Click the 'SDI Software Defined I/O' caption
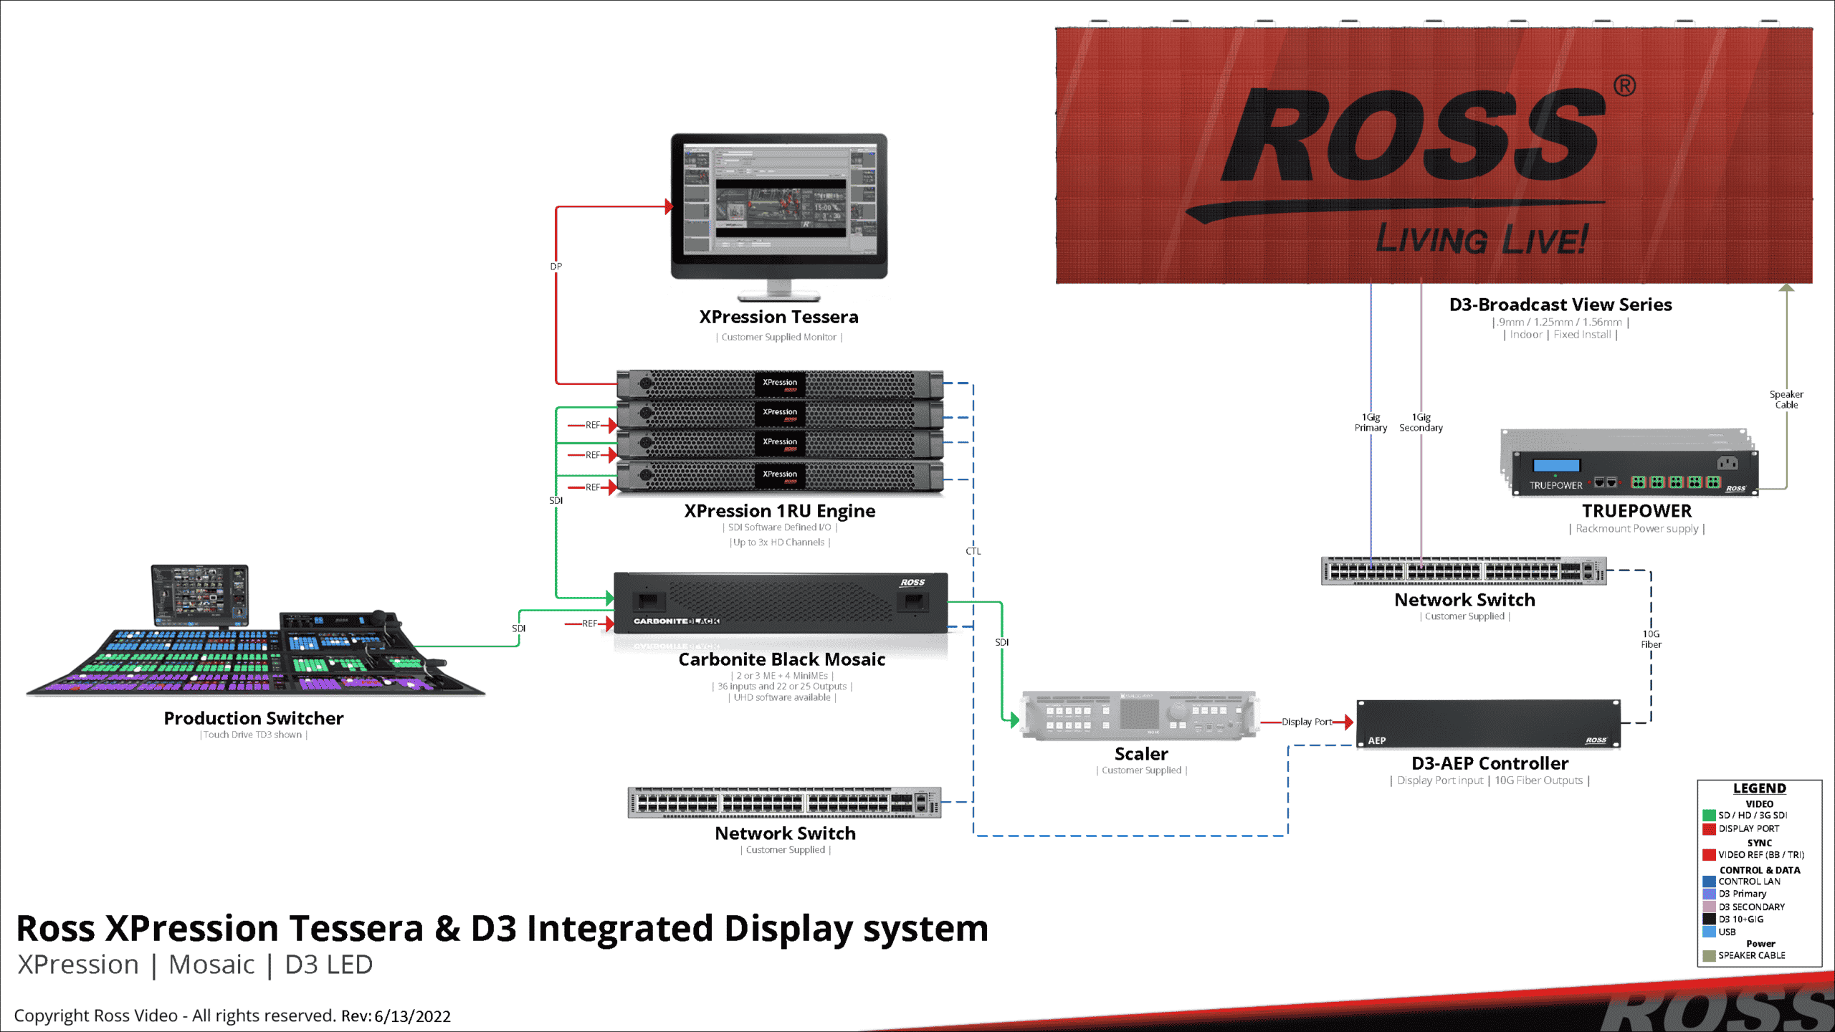The height and width of the screenshot is (1032, 1835). [780, 527]
